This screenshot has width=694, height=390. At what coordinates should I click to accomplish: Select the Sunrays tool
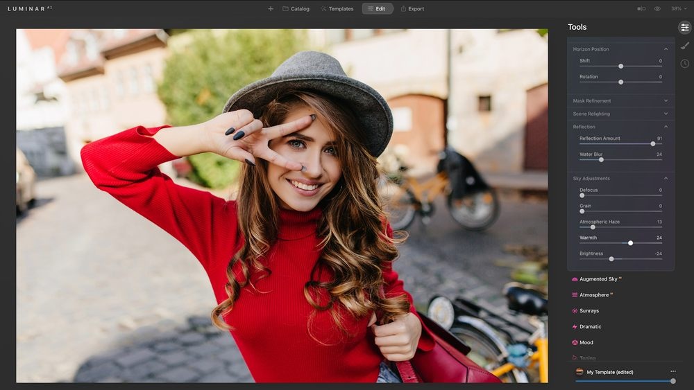click(589, 311)
